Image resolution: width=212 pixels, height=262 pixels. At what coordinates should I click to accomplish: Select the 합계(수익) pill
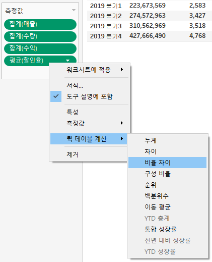click(x=40, y=48)
